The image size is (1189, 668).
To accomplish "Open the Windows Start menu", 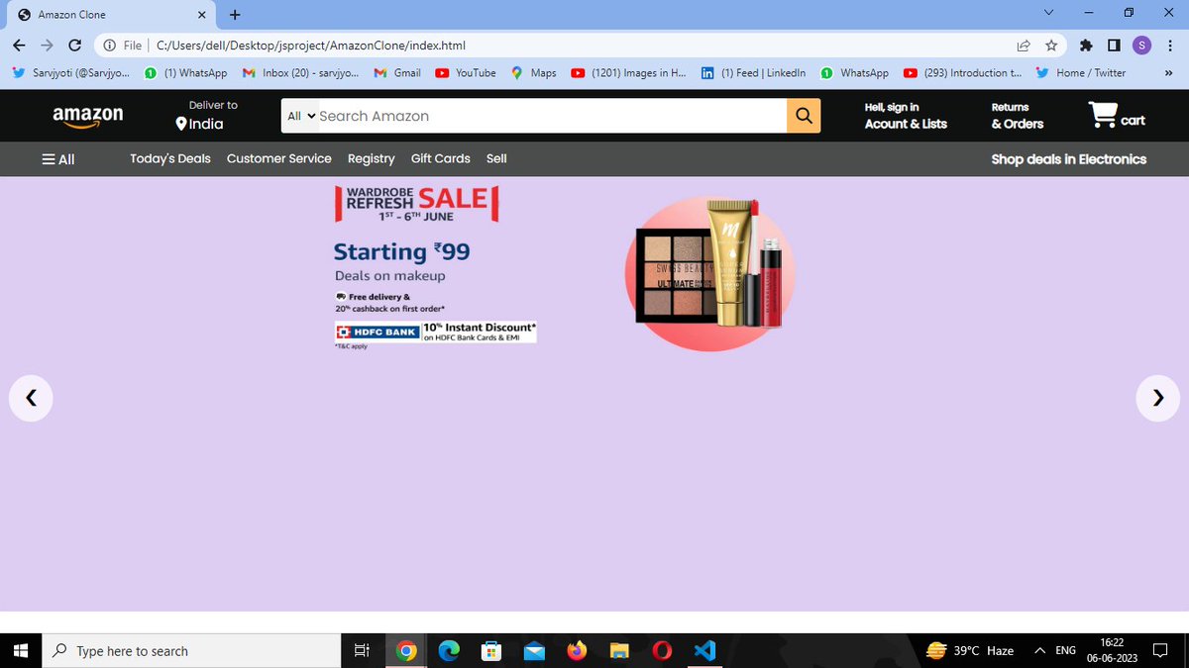I will 22,651.
